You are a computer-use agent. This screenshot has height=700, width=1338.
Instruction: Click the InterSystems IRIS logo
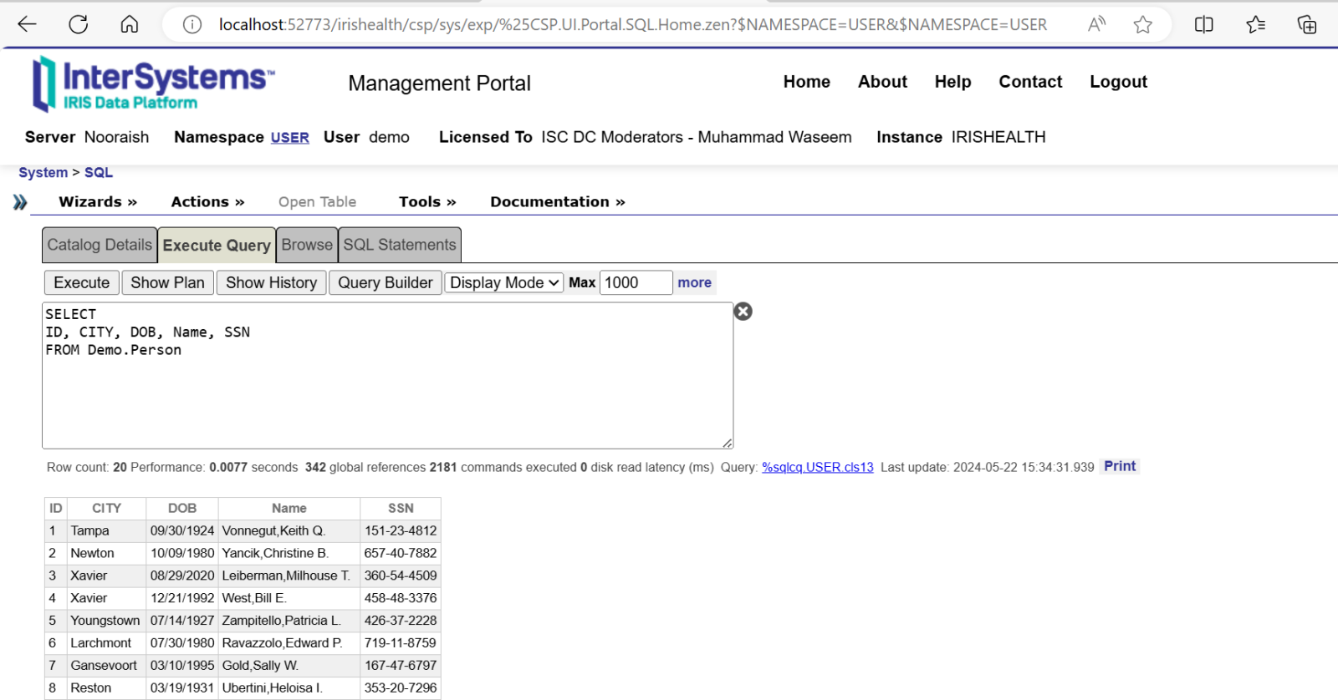(x=153, y=84)
